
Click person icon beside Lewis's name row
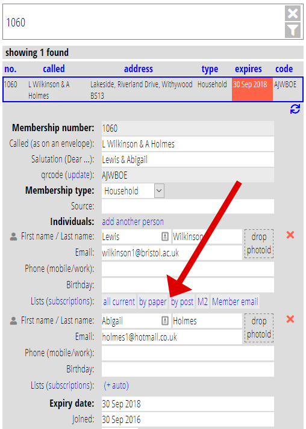click(13, 236)
